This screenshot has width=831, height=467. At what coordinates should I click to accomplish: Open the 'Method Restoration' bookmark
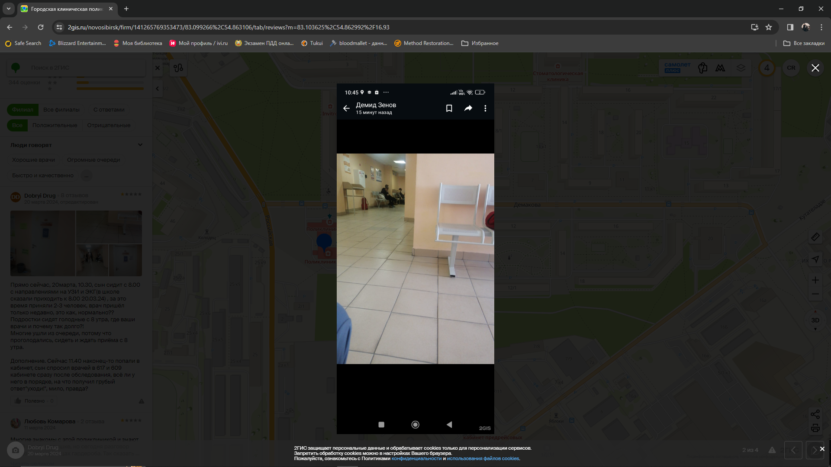coord(424,43)
